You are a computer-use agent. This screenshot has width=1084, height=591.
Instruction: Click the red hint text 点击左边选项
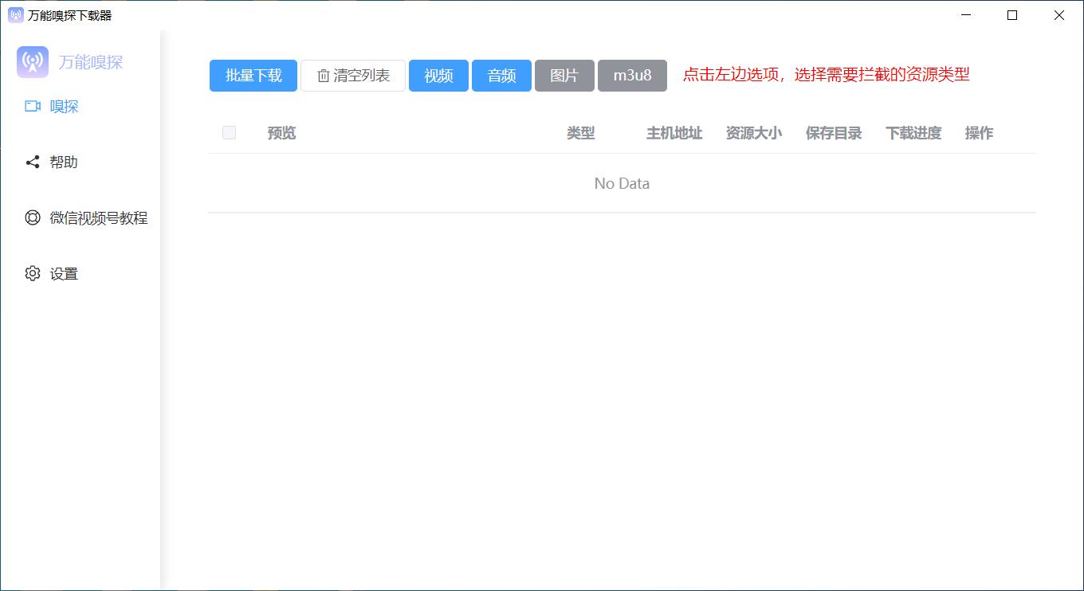click(826, 75)
